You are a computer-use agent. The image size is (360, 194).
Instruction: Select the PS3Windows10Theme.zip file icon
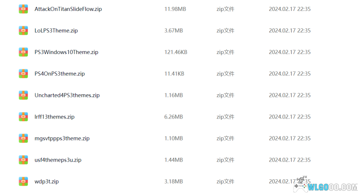(x=23, y=52)
